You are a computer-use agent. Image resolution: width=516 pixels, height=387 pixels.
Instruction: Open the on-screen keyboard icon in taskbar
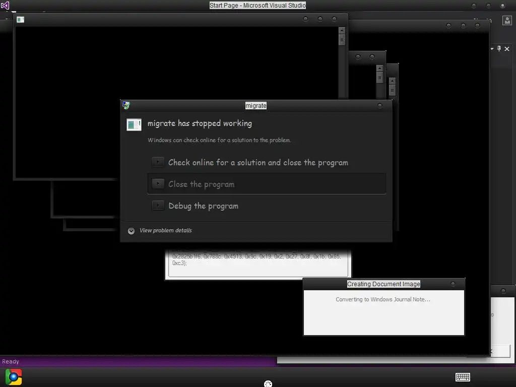[463, 377]
